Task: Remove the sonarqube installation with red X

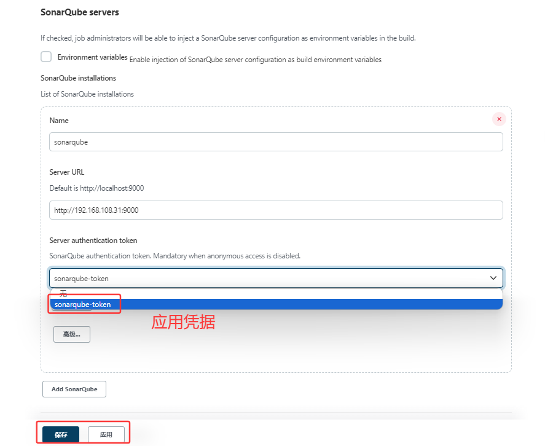Action: point(499,119)
